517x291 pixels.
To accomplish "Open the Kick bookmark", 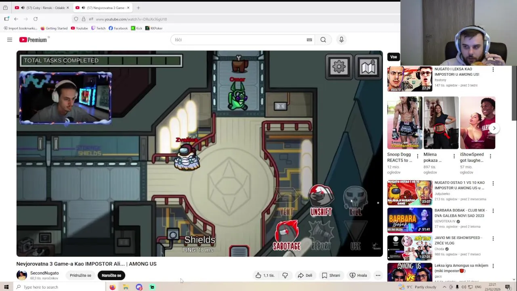I will pos(137,28).
